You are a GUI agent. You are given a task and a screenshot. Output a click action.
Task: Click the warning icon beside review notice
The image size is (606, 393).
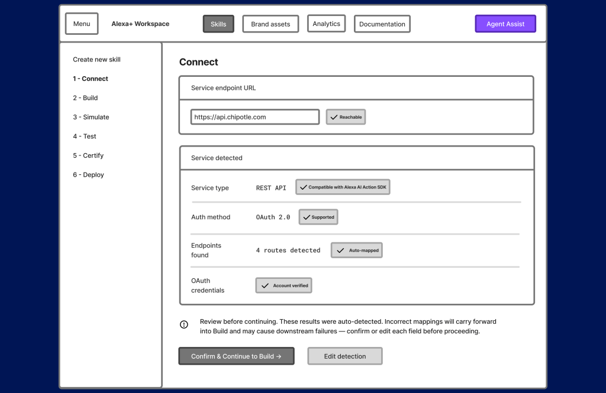tap(184, 324)
